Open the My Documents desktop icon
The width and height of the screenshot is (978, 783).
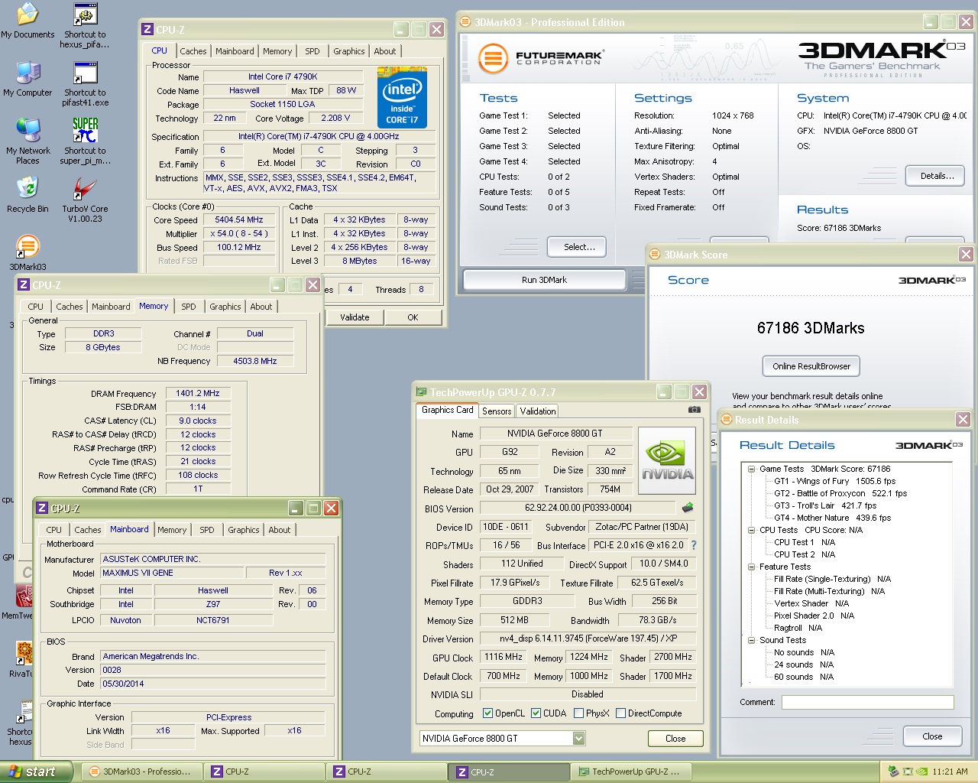[x=28, y=21]
